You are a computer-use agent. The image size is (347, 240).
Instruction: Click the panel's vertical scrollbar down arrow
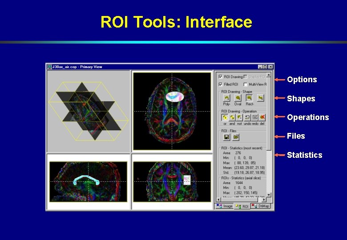269,195
